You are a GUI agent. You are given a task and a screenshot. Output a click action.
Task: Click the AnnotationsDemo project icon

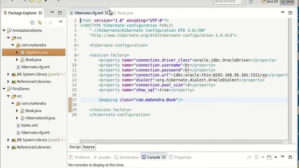(x=9, y=30)
